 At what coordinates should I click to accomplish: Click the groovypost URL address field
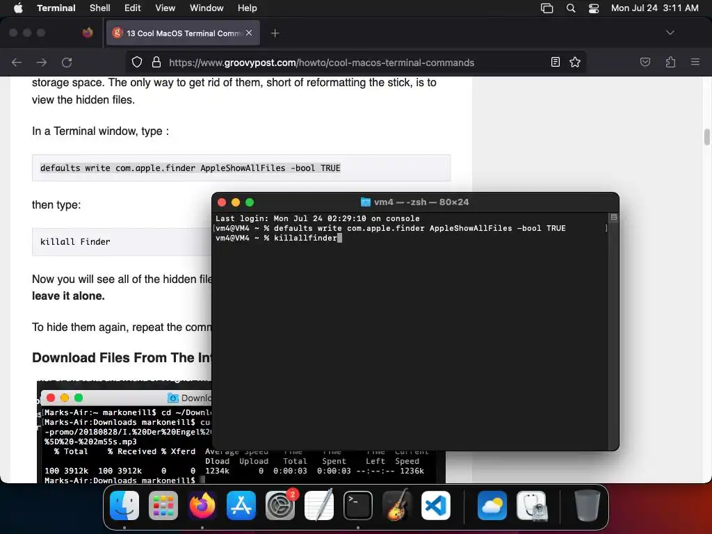321,63
